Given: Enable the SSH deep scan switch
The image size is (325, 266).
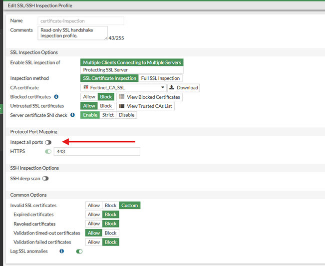Looking at the screenshot, I should tap(45, 178).
